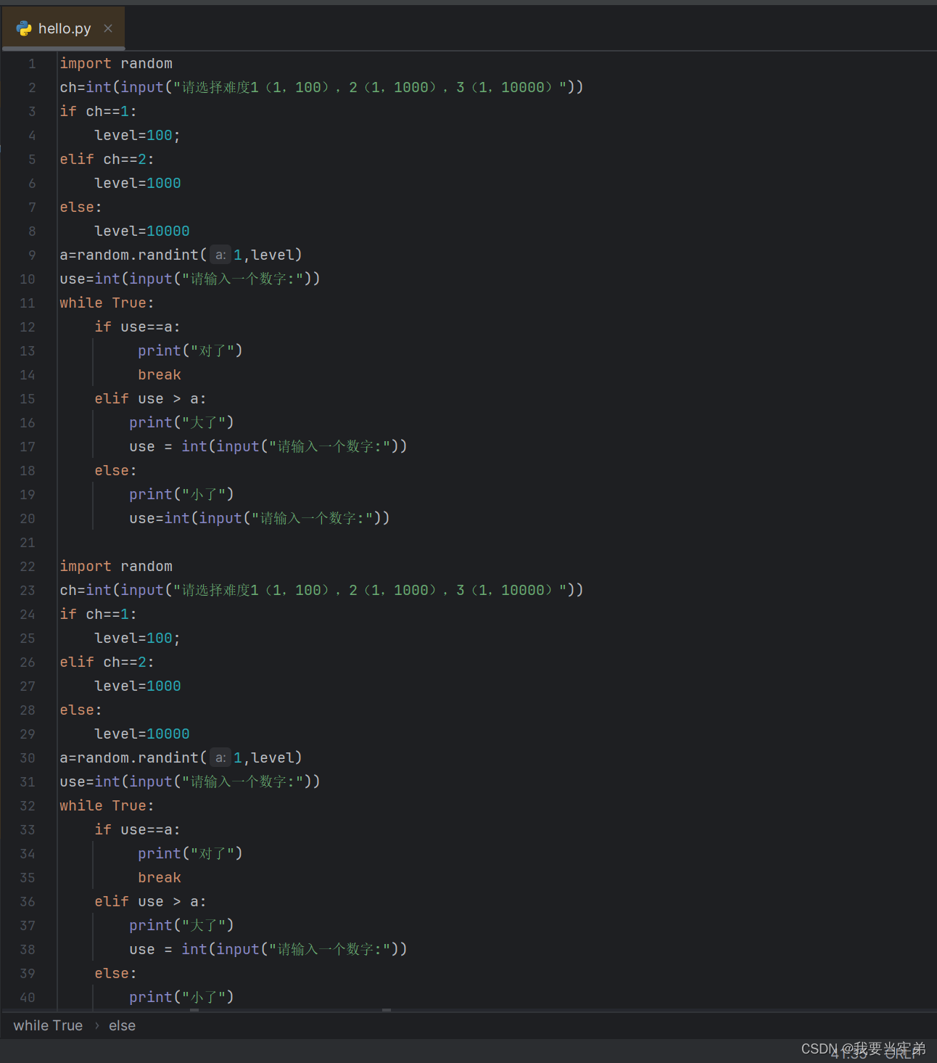Image resolution: width=937 pixels, height=1063 pixels.
Task: Click print("小了") on line 40
Action: click(x=181, y=998)
